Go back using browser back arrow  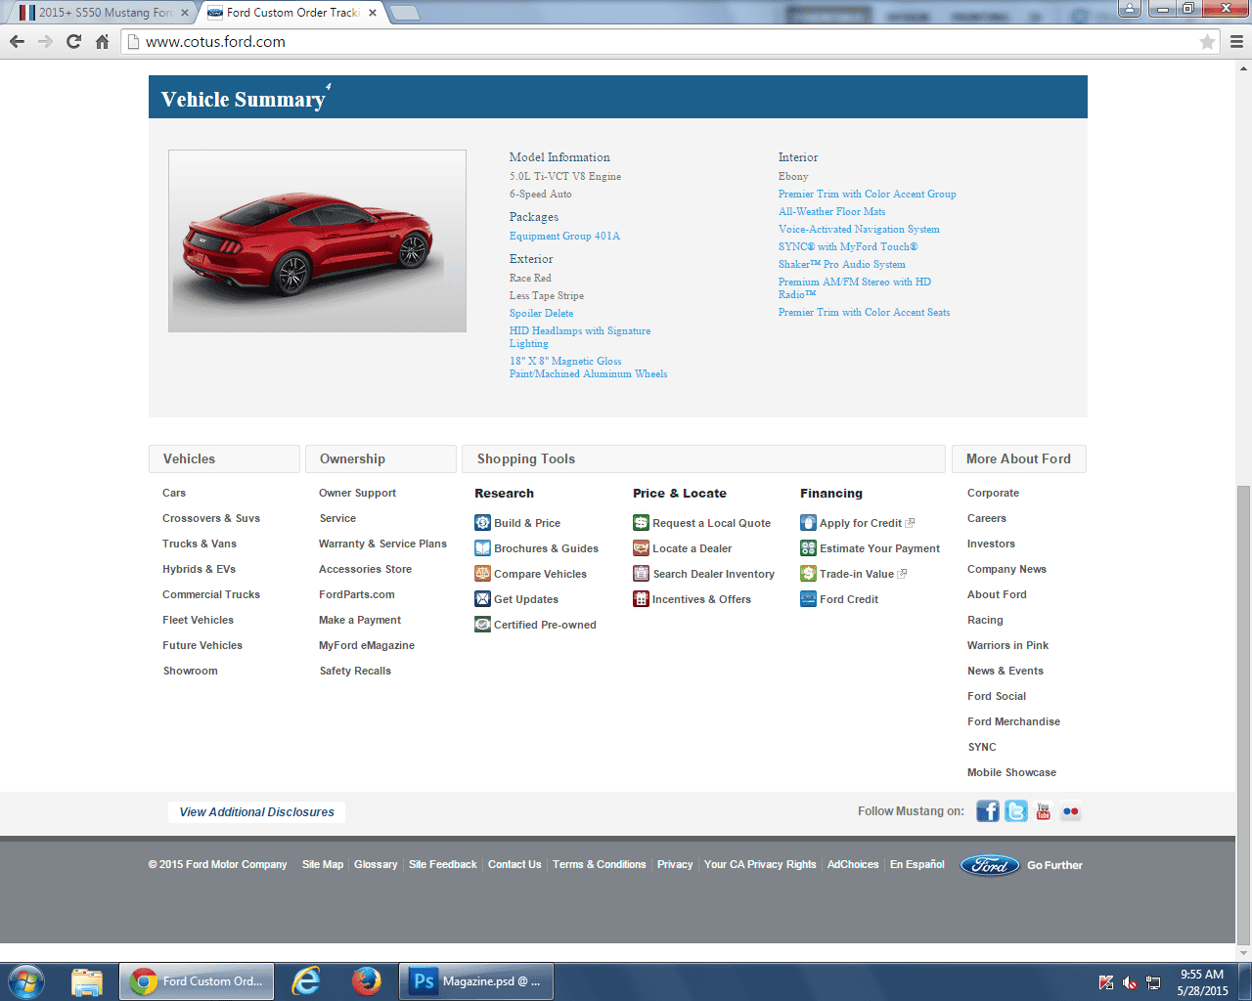[17, 42]
